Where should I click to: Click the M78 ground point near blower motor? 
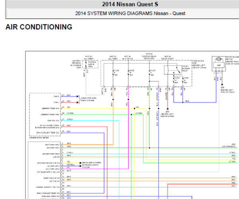click(222, 84)
